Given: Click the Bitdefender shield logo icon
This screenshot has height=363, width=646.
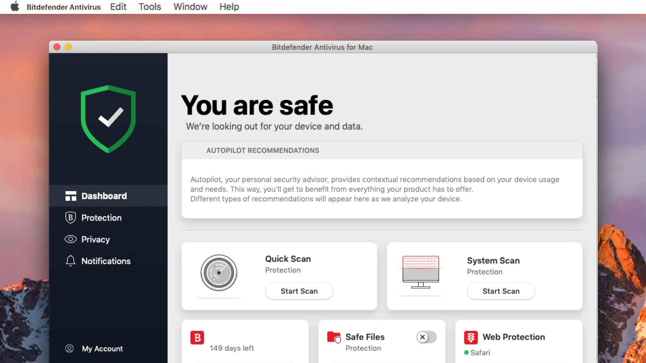Looking at the screenshot, I should tap(109, 120).
